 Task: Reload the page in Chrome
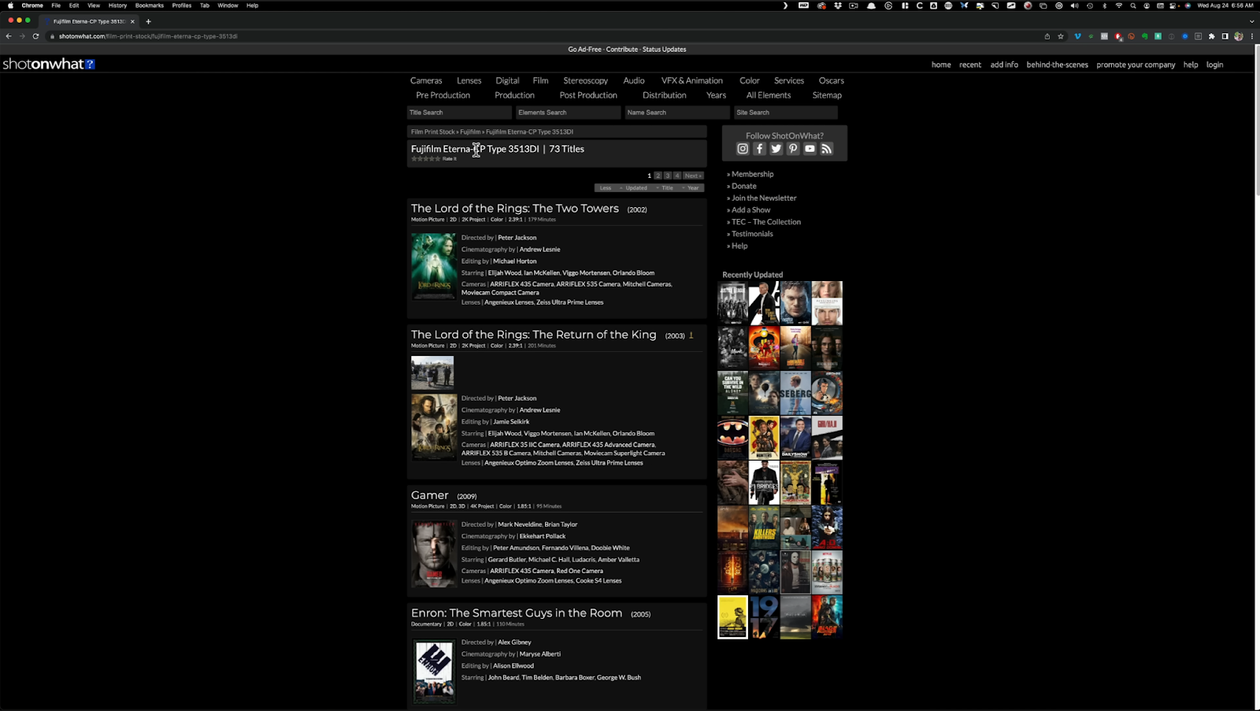(35, 36)
